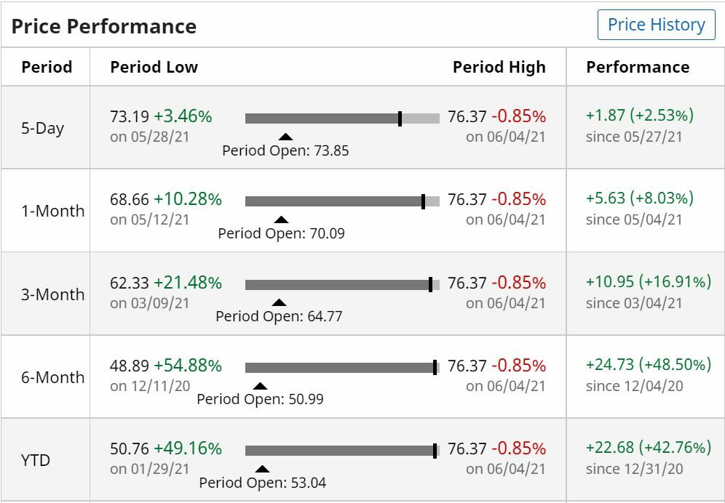Image resolution: width=725 pixels, height=503 pixels.
Task: Click the 1-Month row label
Action: click(52, 212)
